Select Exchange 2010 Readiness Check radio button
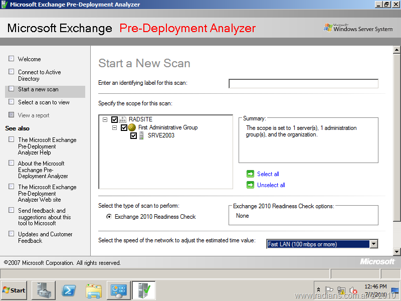This screenshot has width=401, height=301. (109, 217)
